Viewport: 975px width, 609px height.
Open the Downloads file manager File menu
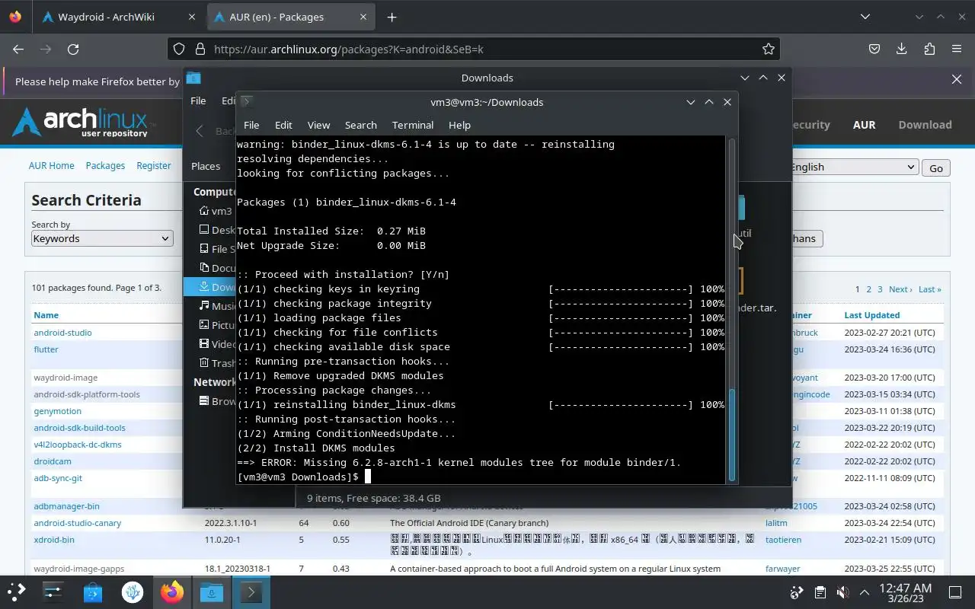click(198, 100)
